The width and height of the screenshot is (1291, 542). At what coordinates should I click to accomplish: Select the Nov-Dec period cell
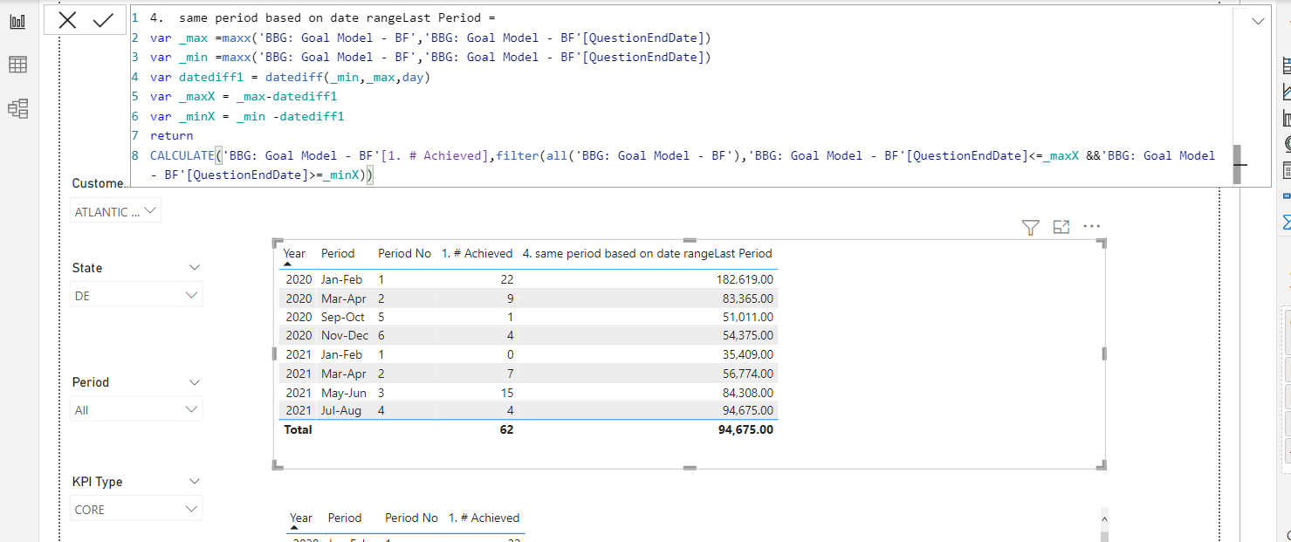coord(344,336)
